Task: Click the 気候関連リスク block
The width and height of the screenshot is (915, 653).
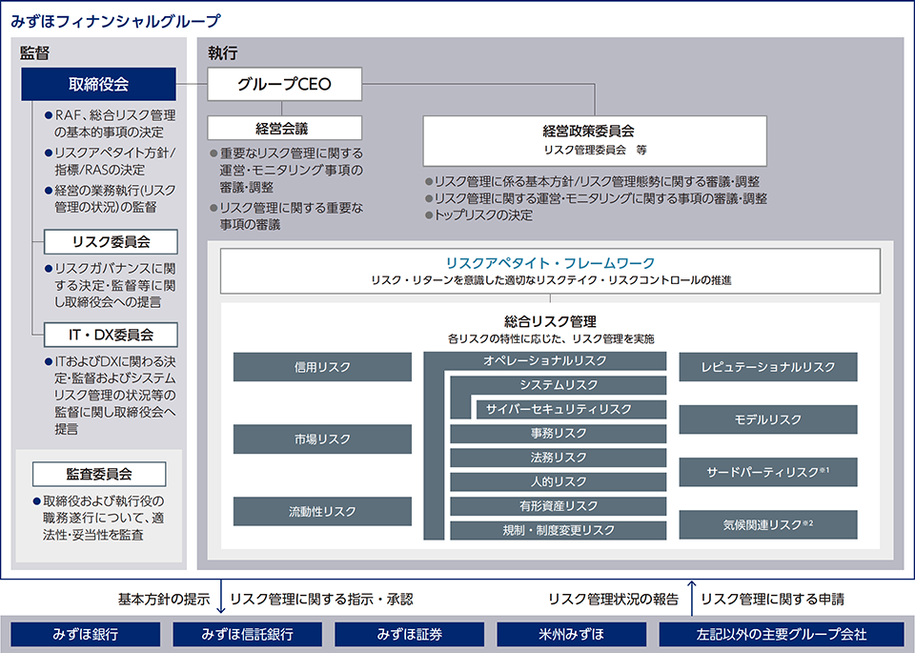Action: [768, 524]
